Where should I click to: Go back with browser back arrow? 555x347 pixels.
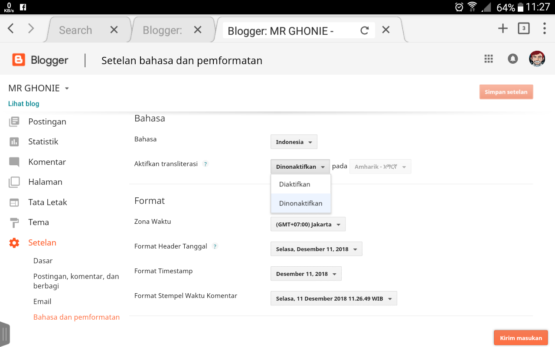(x=11, y=29)
